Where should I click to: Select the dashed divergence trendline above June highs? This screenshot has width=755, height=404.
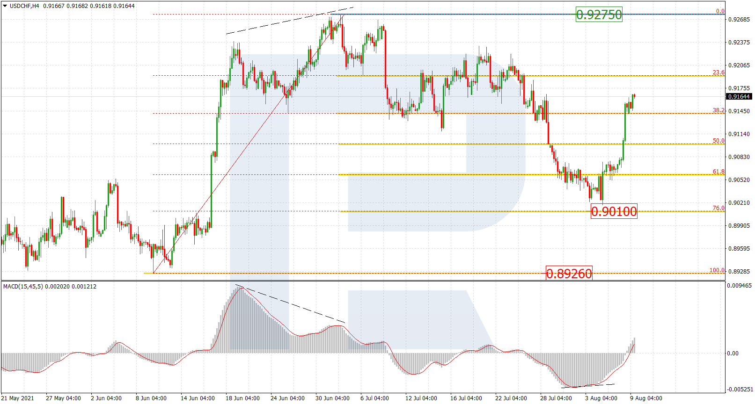[x=290, y=21]
